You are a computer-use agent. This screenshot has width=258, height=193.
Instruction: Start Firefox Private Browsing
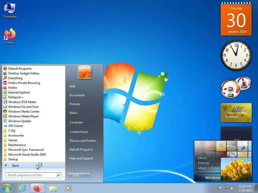point(34,83)
